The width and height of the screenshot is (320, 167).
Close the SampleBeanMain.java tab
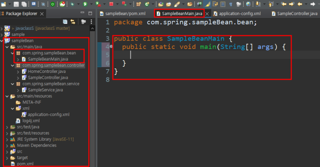tap(207, 14)
